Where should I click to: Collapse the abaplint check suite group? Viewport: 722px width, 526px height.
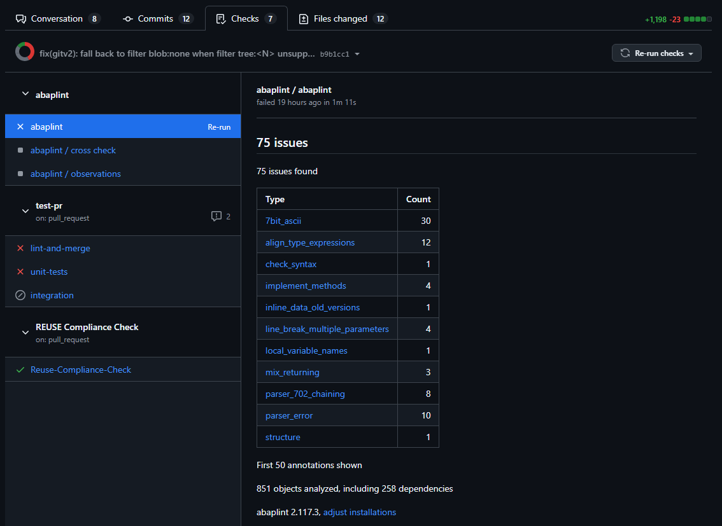click(x=25, y=94)
